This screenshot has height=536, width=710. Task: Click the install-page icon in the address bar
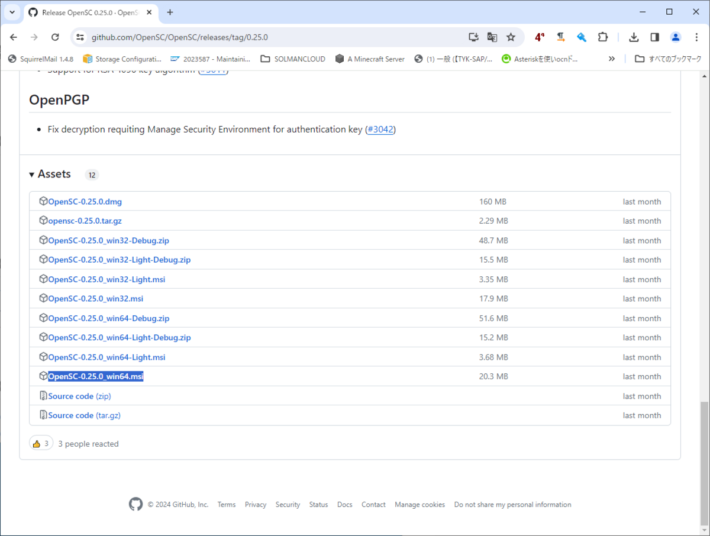pyautogui.click(x=473, y=37)
